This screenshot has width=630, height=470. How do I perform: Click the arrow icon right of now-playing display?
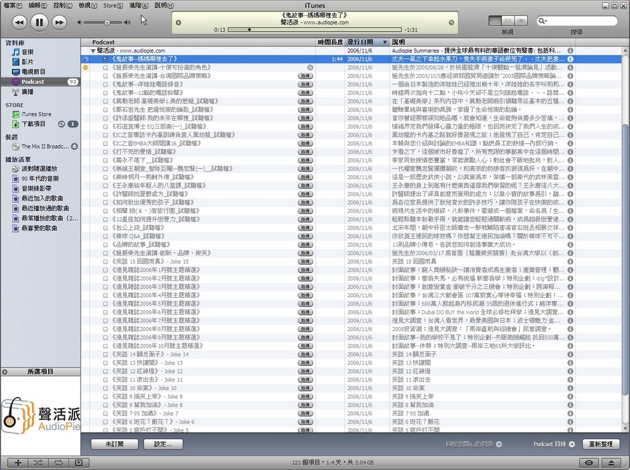pos(451,23)
